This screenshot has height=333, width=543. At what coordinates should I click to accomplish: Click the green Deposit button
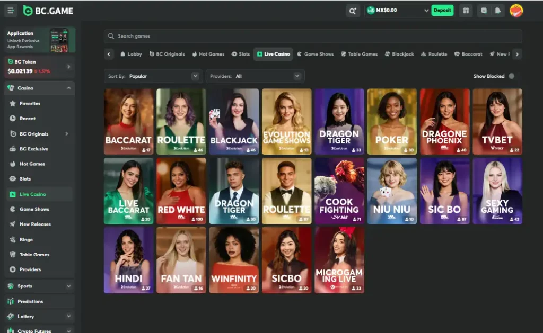(x=442, y=11)
